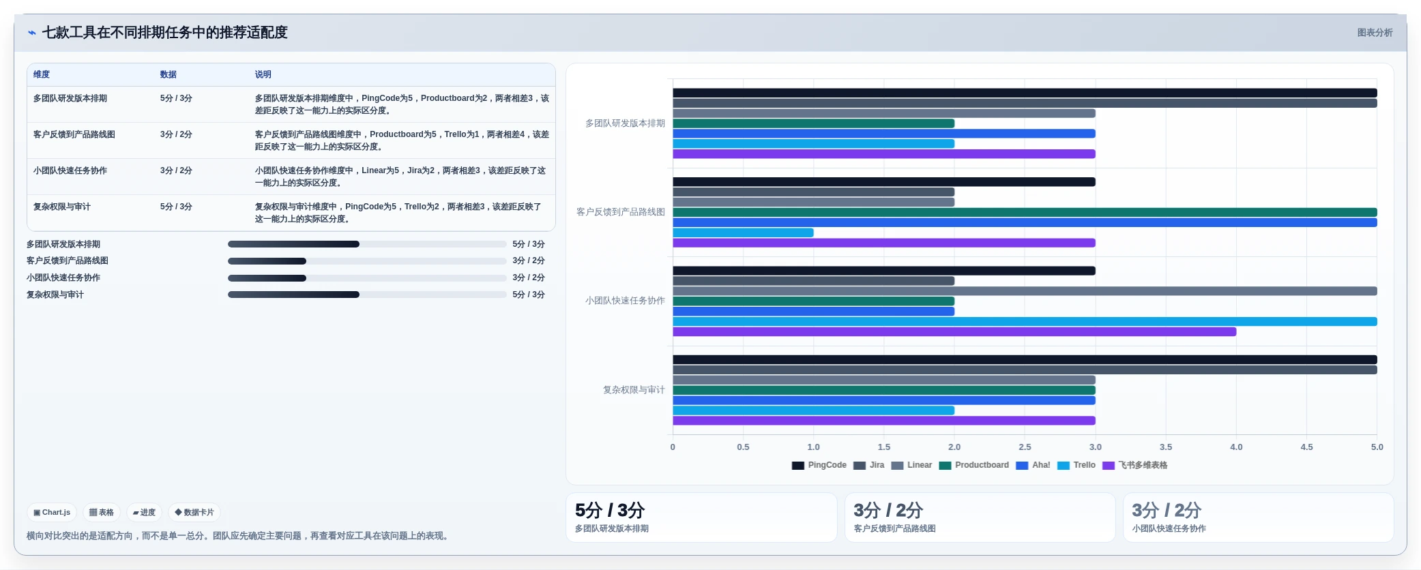
Task: Click the description mentioning PingCode为5，Productboard为2
Action: coord(402,105)
